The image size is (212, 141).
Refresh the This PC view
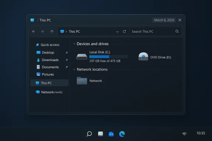click(x=124, y=32)
